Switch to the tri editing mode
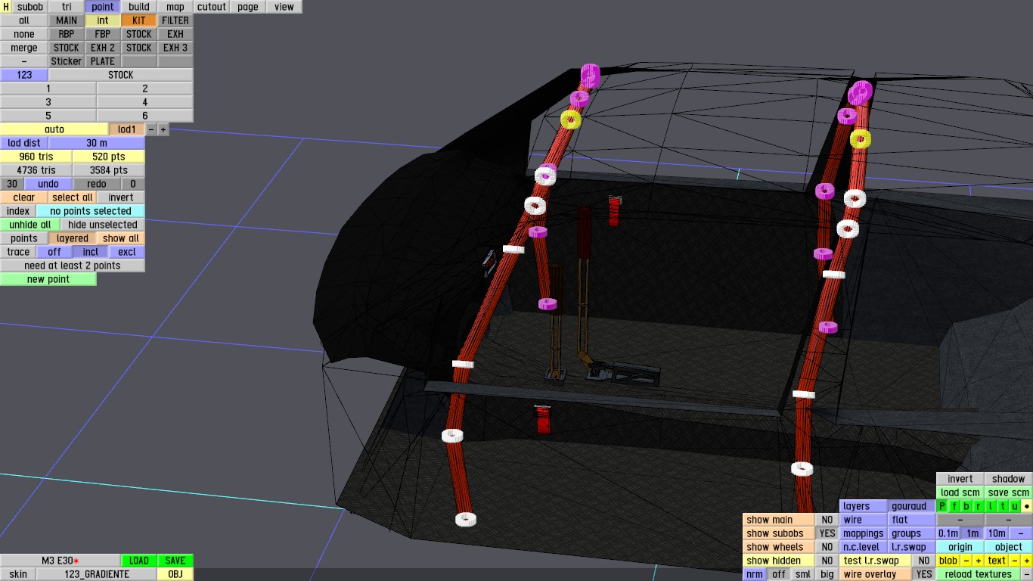This screenshot has height=581, width=1033. (x=67, y=7)
